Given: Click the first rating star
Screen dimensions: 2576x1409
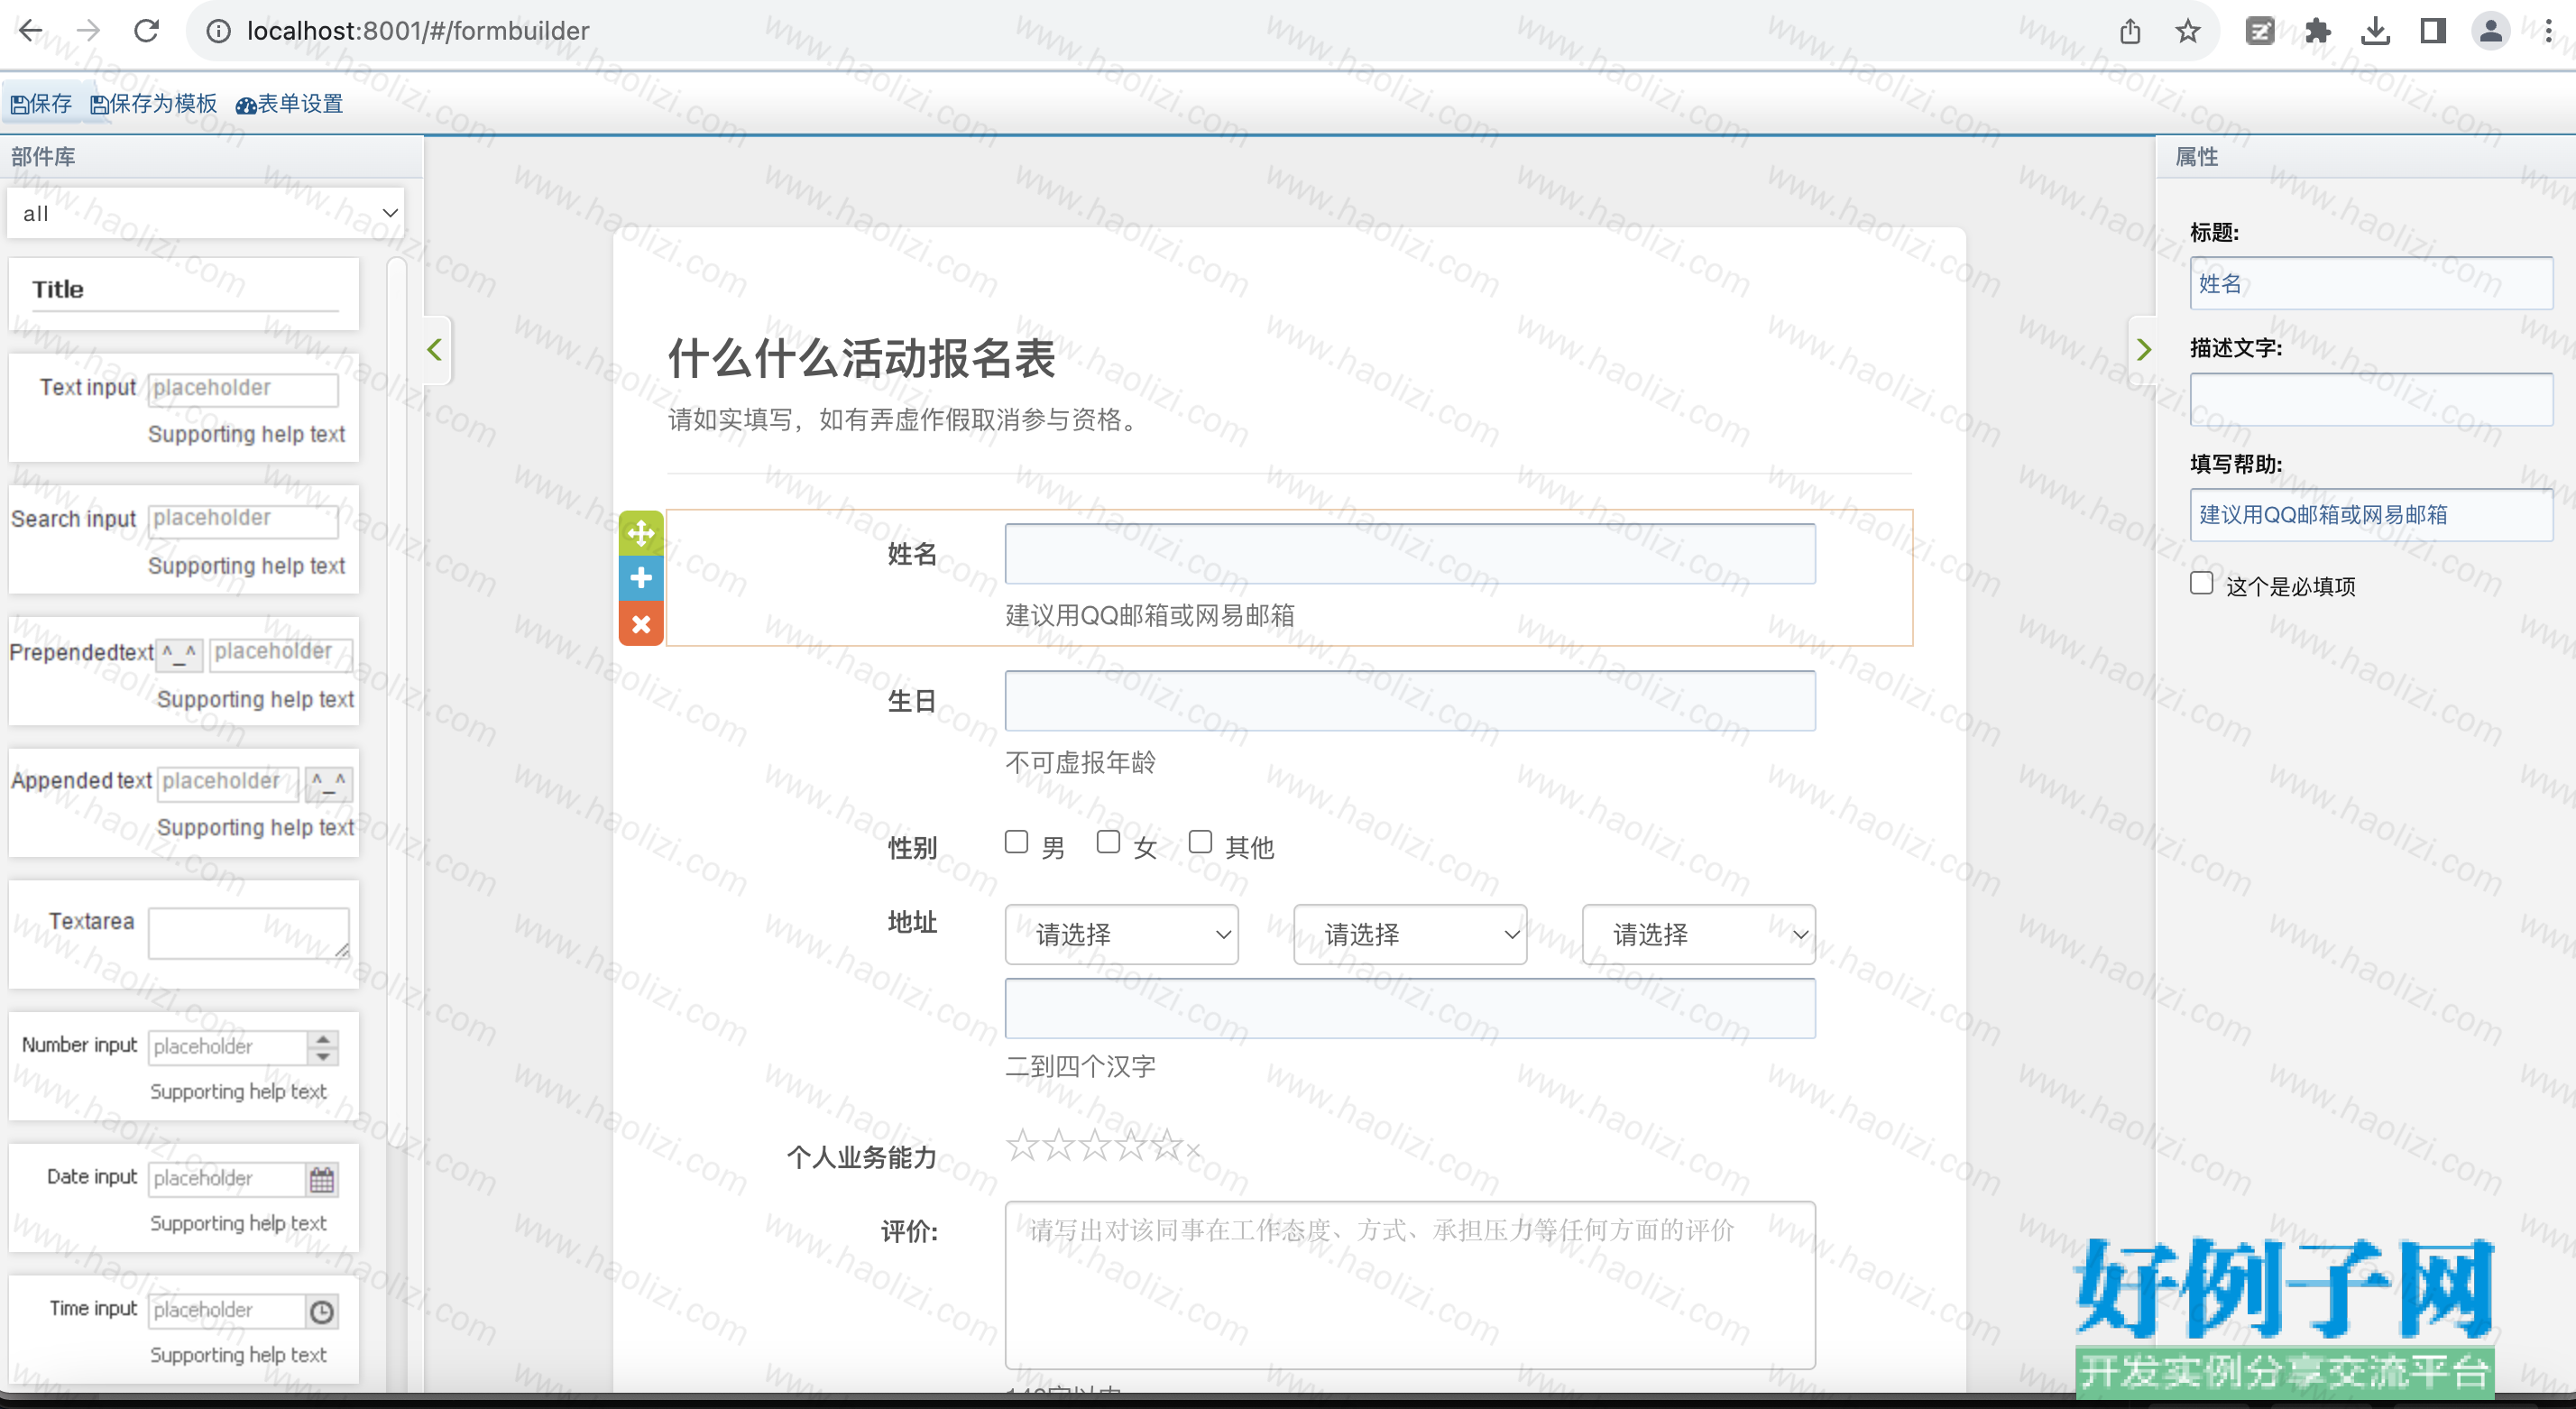Looking at the screenshot, I should click(1022, 1145).
